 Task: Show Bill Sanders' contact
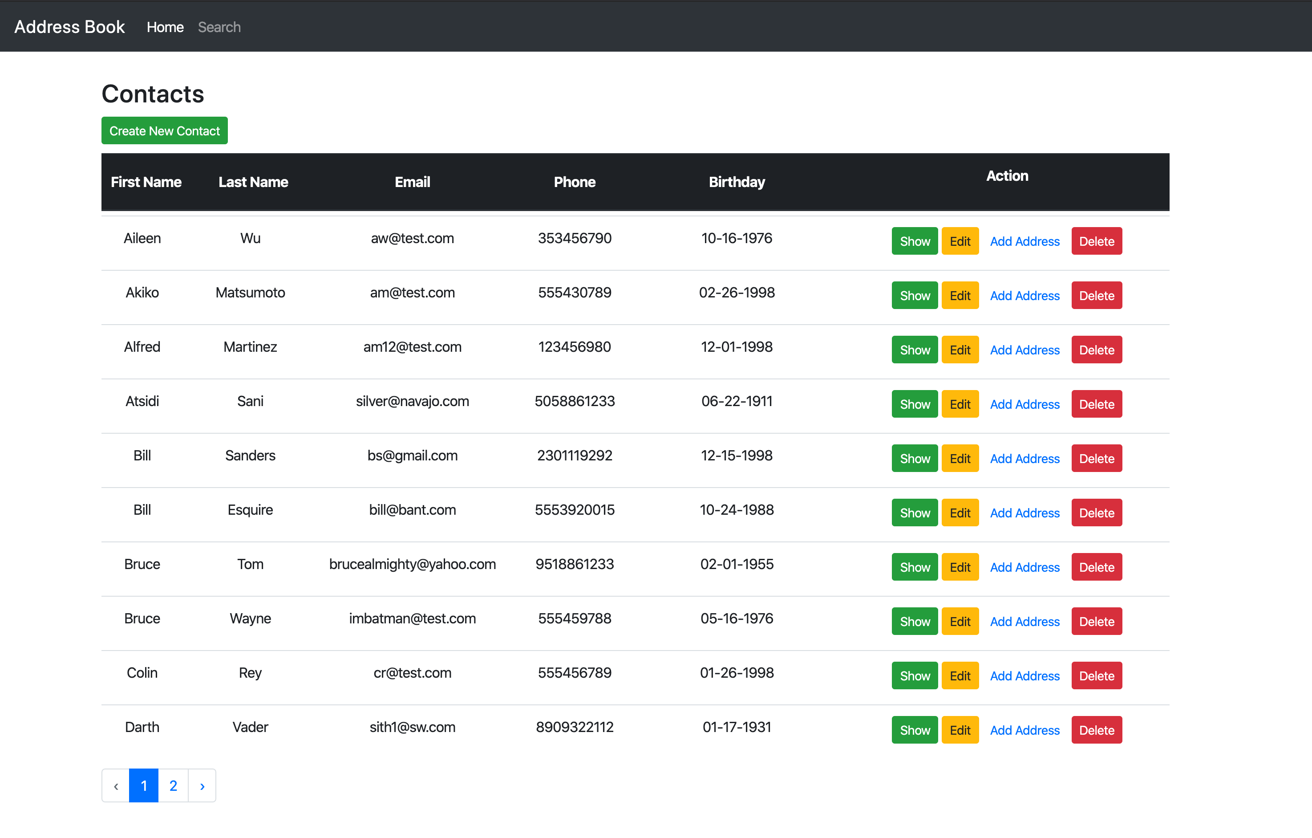[x=915, y=459]
